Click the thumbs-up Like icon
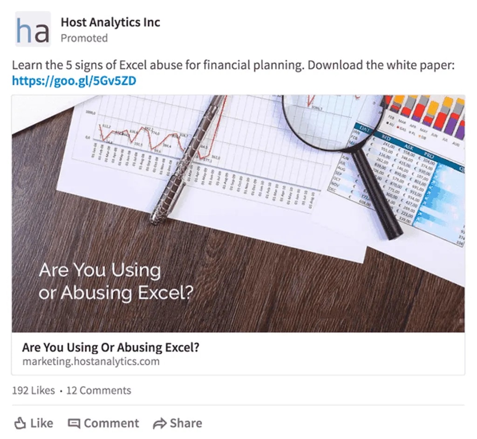Viewport: 477px width, 439px height. pyautogui.click(x=20, y=423)
